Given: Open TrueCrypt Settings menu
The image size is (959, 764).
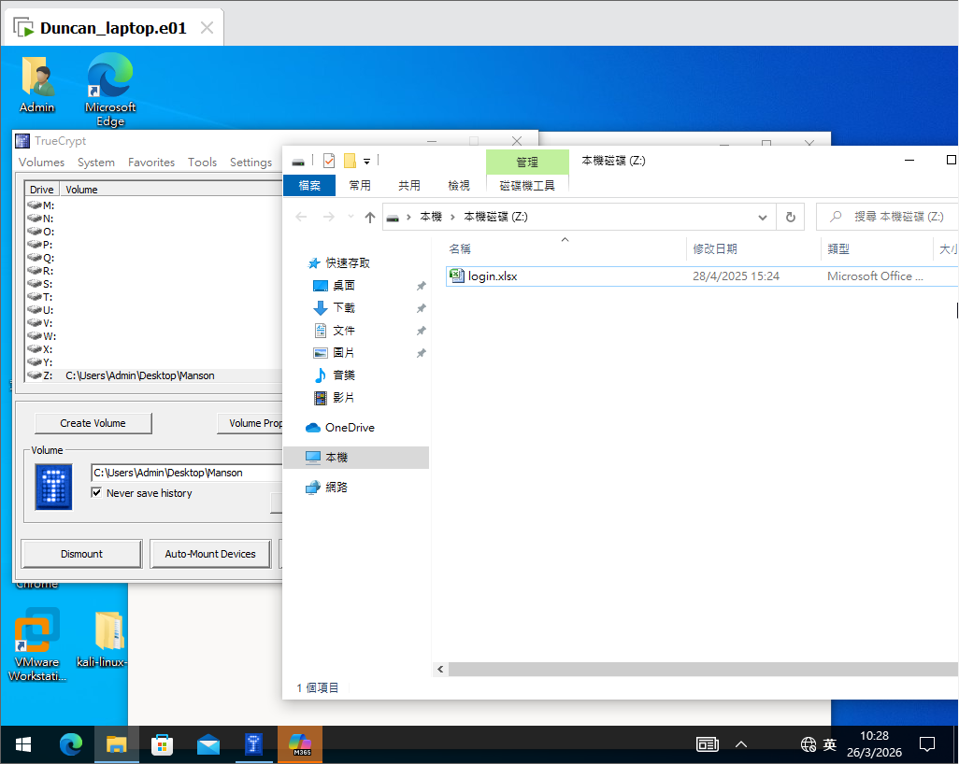Looking at the screenshot, I should coord(250,162).
